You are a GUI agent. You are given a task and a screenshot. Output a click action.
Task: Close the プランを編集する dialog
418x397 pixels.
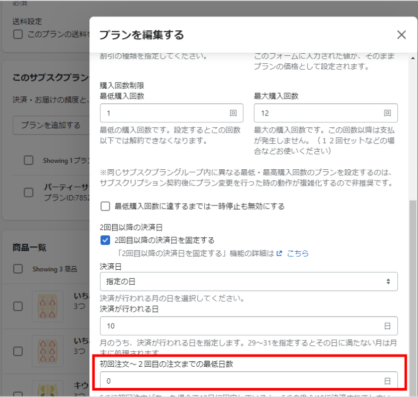(x=401, y=35)
